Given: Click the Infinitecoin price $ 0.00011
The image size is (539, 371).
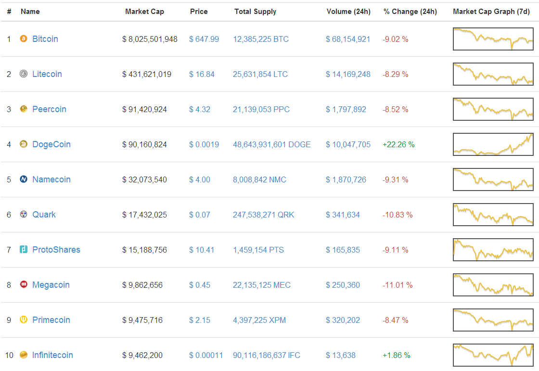Looking at the screenshot, I should point(206,355).
